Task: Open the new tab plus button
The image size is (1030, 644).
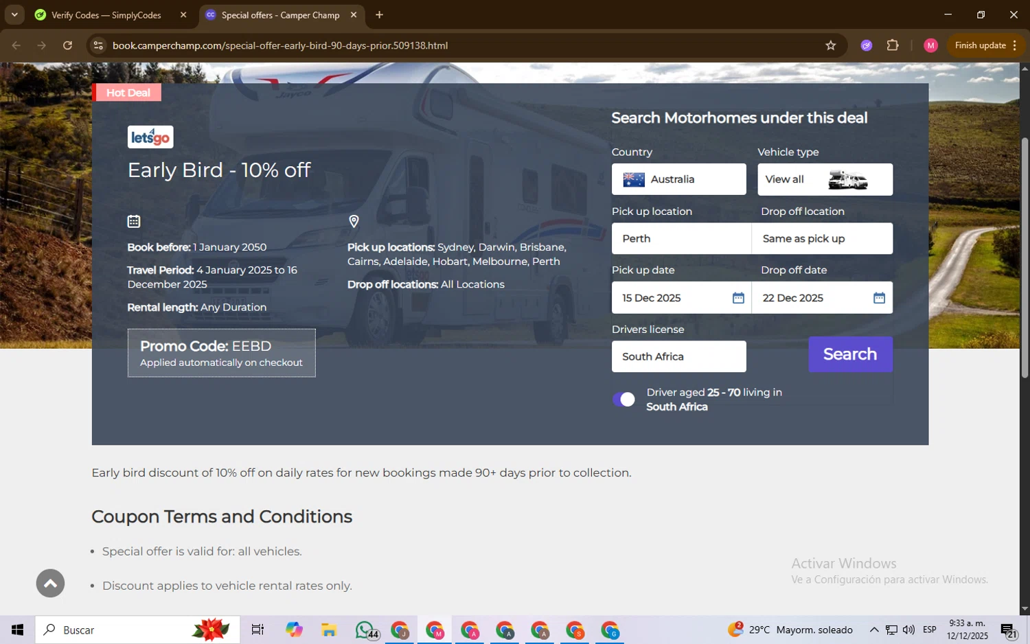Action: coord(379,15)
